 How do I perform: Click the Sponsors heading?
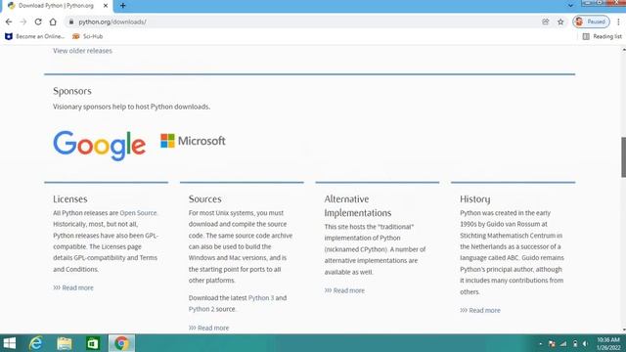point(71,91)
